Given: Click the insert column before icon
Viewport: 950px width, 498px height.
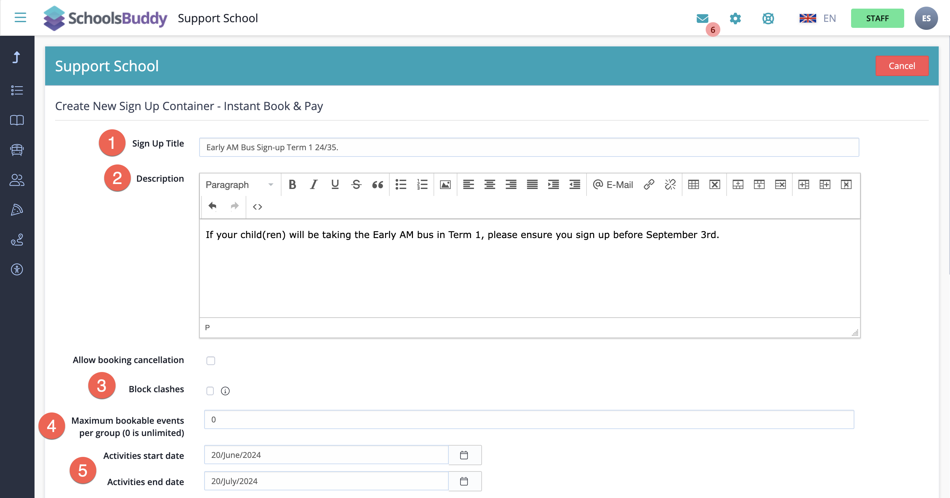Looking at the screenshot, I should point(803,185).
